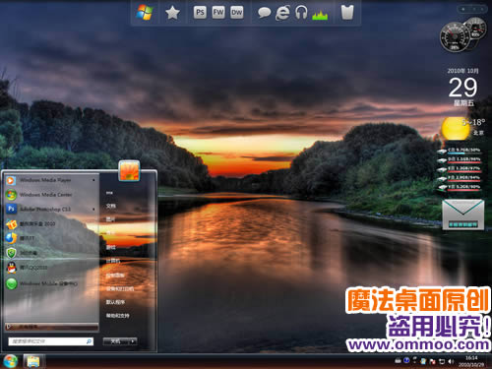Click the volume speaker tray icon
The height and width of the screenshot is (369, 492).
[x=451, y=361]
